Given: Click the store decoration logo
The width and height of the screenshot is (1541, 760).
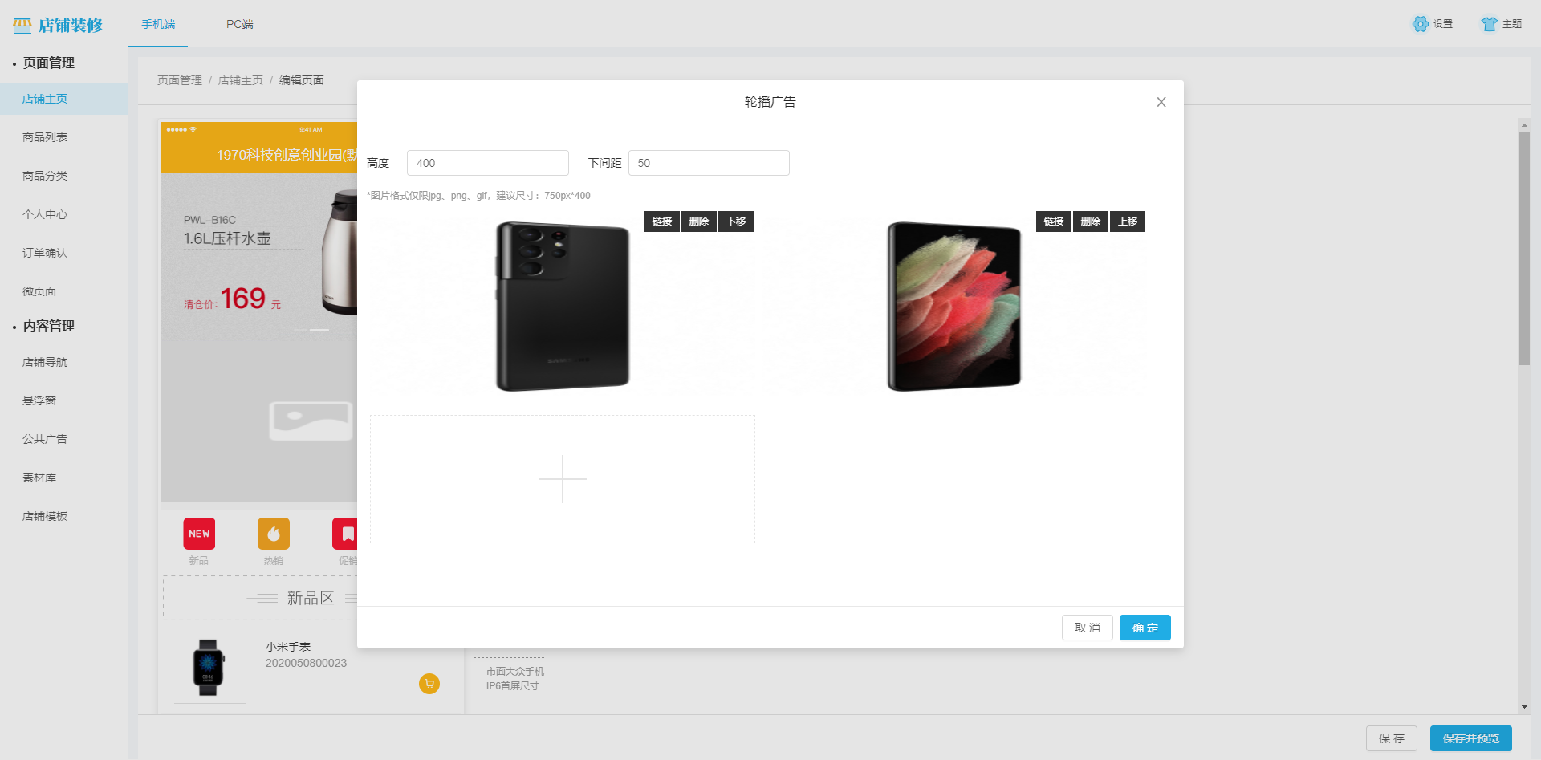Looking at the screenshot, I should coord(58,25).
